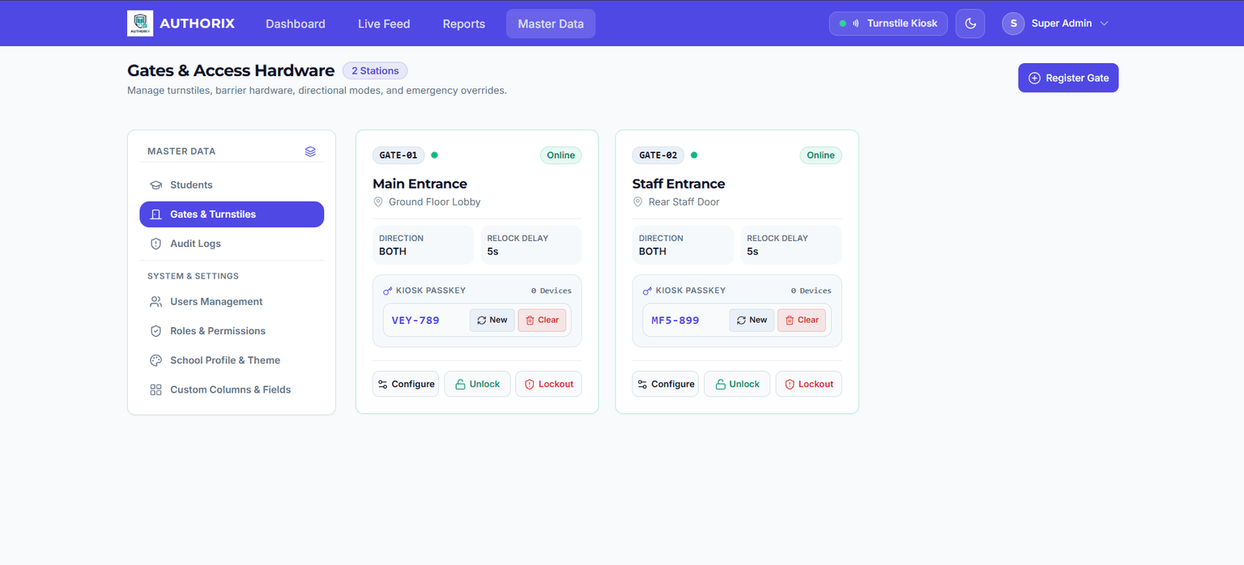Image resolution: width=1244 pixels, height=565 pixels.
Task: Clear the MF5-899 passkey
Action: click(x=802, y=320)
